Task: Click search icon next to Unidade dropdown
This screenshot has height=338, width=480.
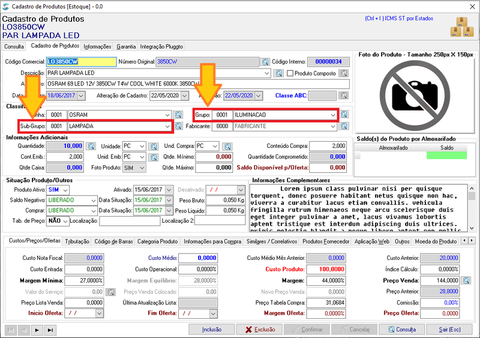Action: coord(154,146)
